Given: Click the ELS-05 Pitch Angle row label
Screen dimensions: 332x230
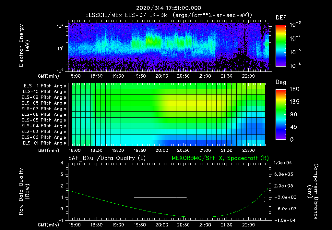Looking at the screenshot, I should (x=44, y=120).
